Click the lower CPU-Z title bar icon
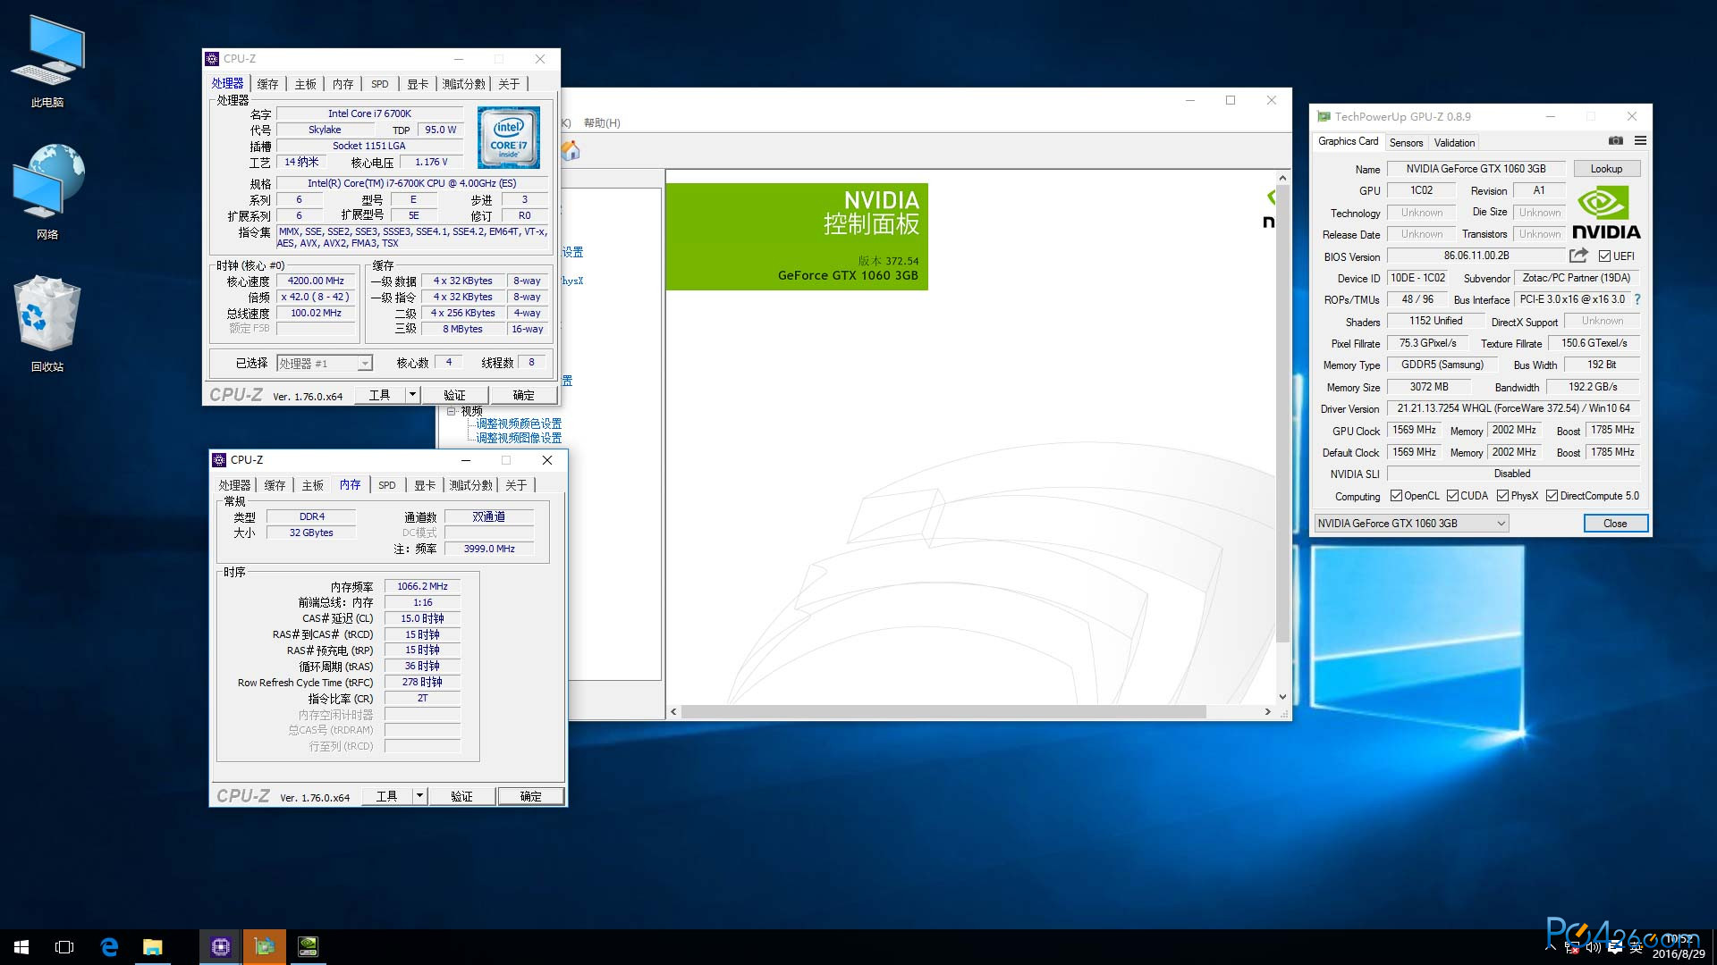 pyautogui.click(x=219, y=460)
